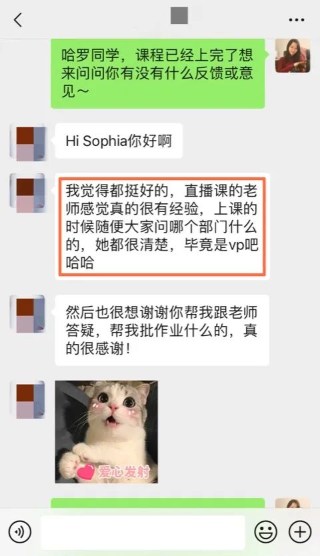320x556 pixels.
Task: Tap the message thanking for 答疑 and 批作业
Action: 162,331
